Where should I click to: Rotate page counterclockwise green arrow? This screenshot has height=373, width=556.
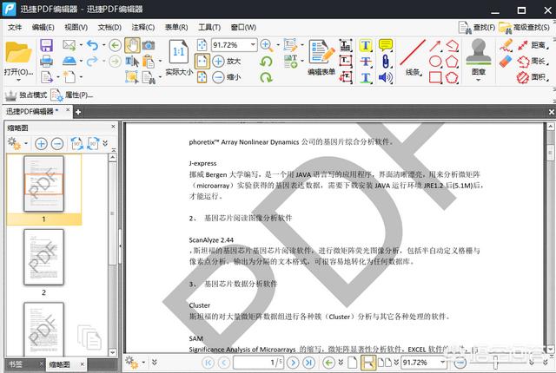coord(266,62)
